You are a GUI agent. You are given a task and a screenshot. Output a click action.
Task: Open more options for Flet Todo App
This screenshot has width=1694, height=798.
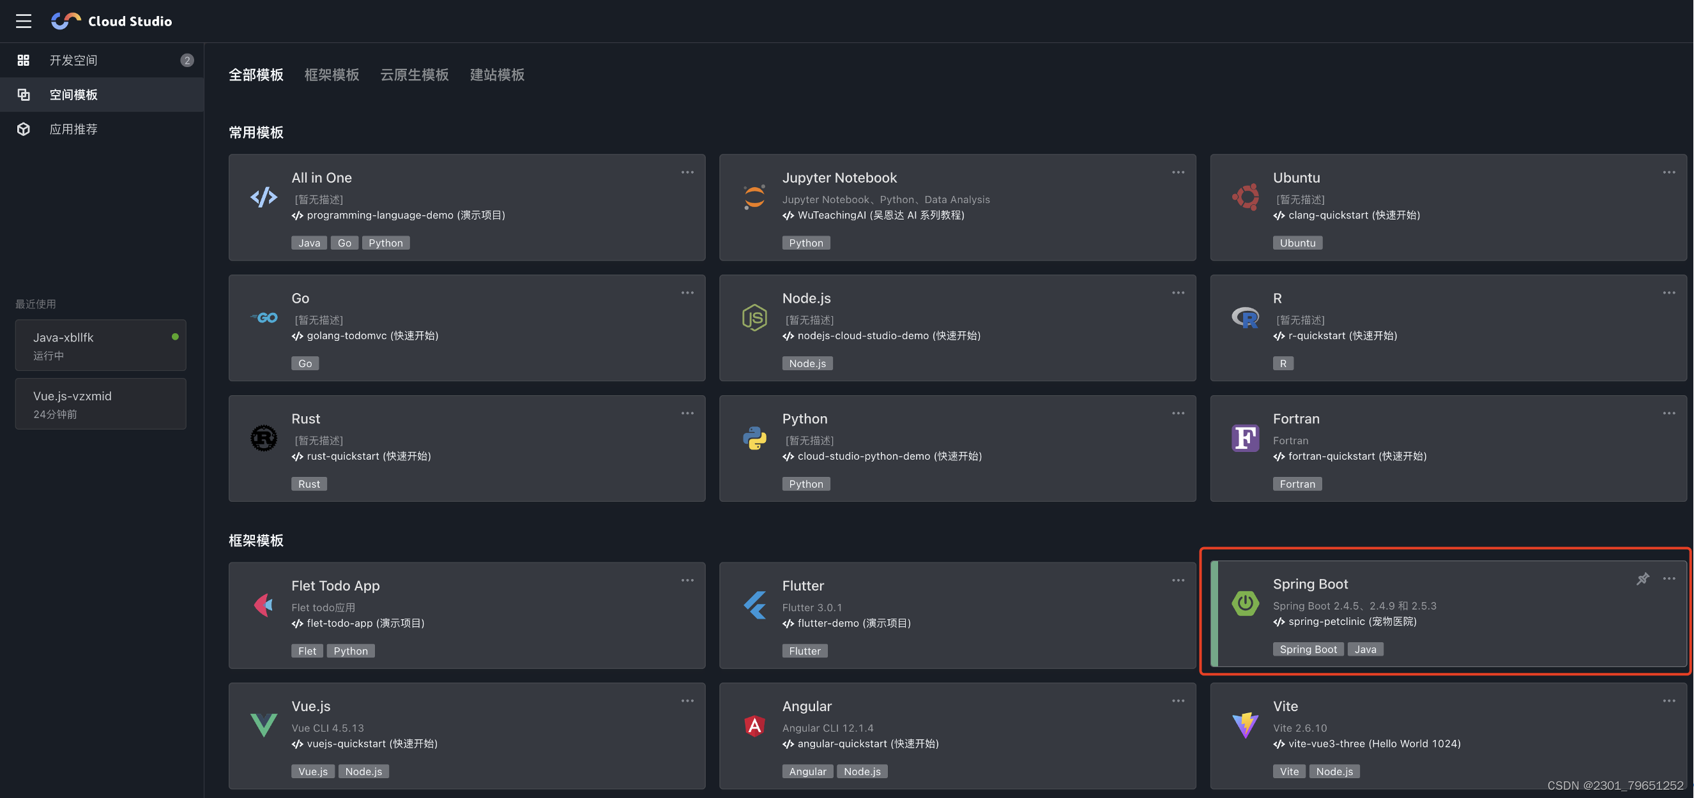tap(687, 580)
